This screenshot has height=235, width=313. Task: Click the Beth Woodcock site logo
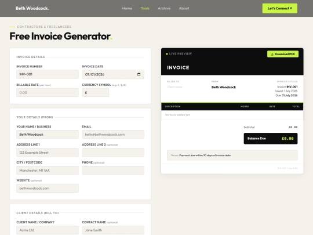pos(32,8)
